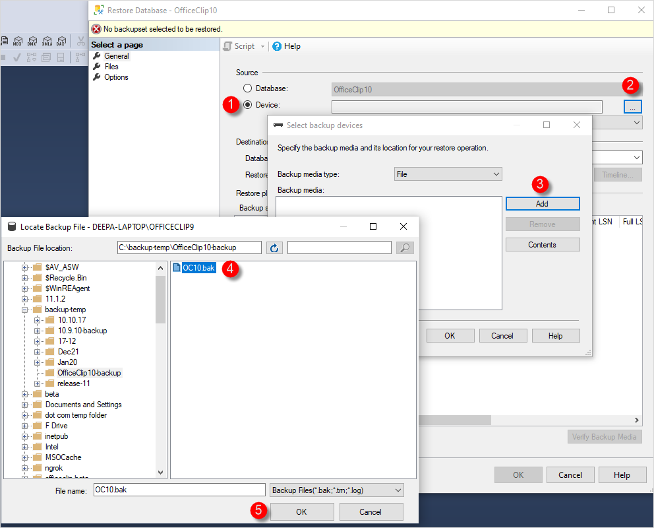Open the Files page
The image size is (654, 528).
click(x=111, y=67)
